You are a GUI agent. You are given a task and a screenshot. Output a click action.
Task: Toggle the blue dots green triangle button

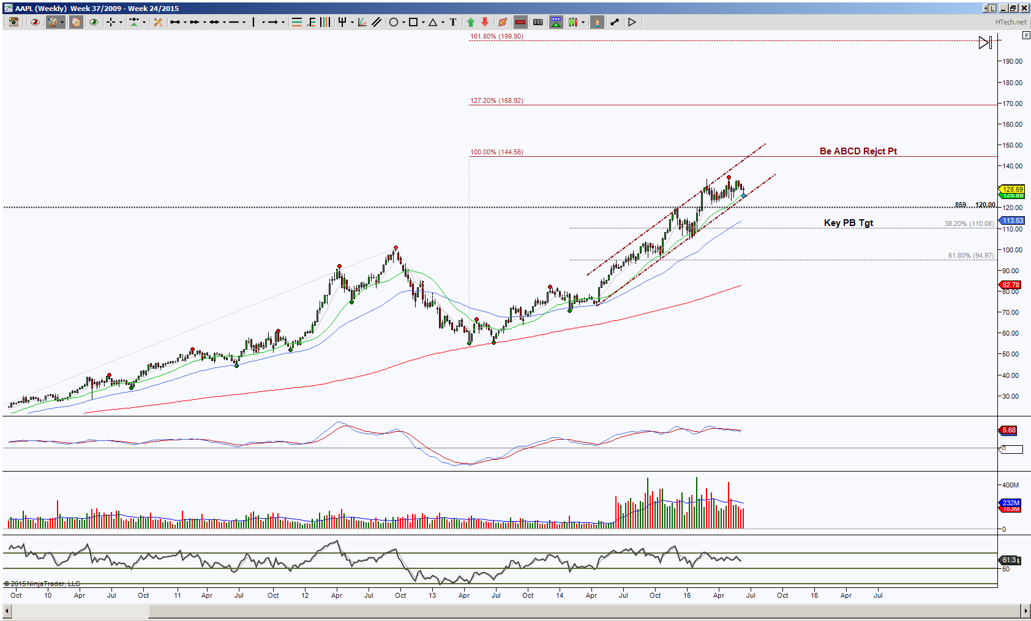click(556, 22)
